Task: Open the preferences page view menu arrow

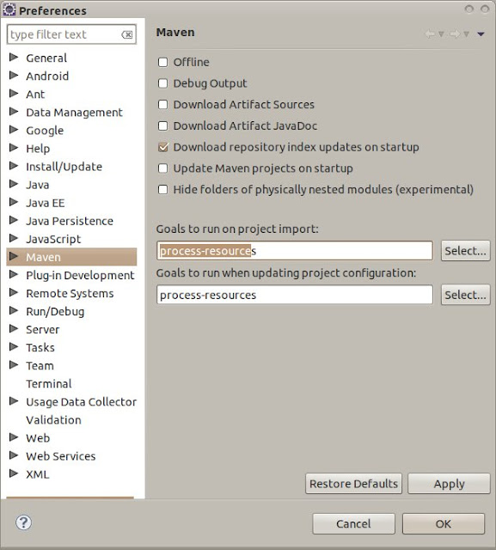Action: [481, 34]
